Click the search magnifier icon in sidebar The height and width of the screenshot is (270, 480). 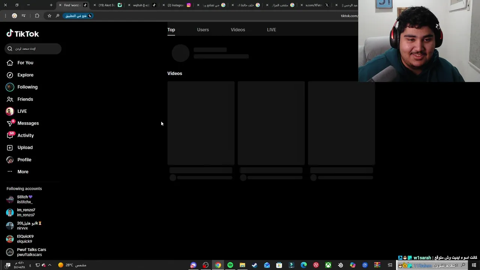[10, 49]
